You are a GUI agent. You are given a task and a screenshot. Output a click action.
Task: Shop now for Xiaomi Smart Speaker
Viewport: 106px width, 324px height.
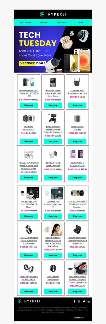[x=77, y=141]
